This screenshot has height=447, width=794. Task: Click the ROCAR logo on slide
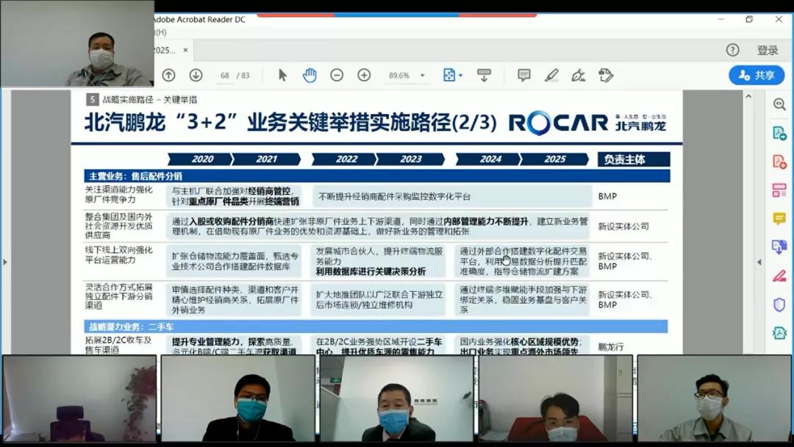pyautogui.click(x=558, y=123)
